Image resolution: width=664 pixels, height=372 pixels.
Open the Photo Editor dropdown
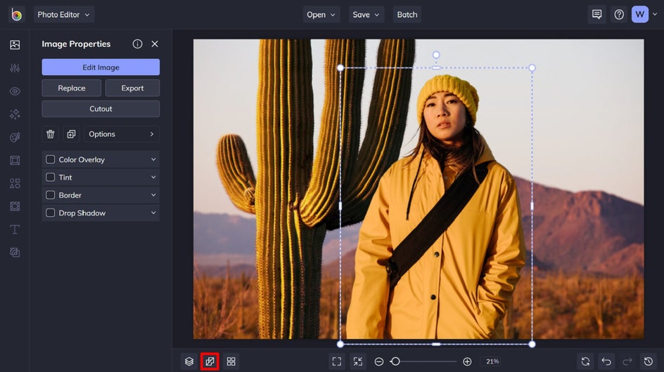(64, 15)
